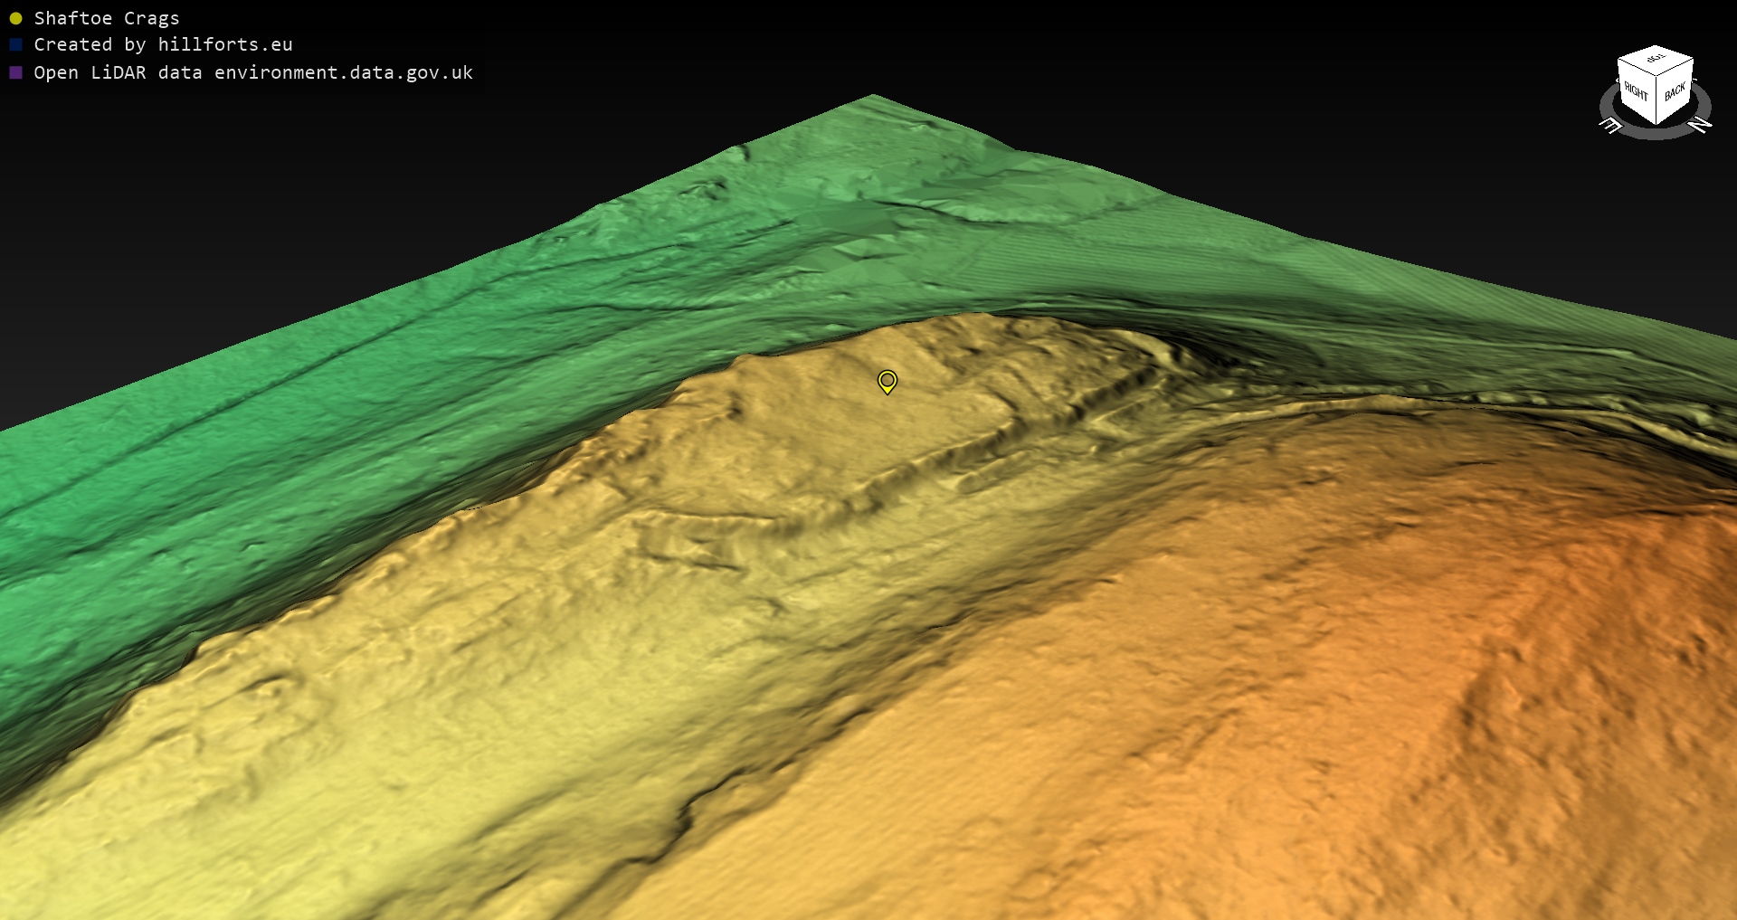Click the cube corner where TOP, RIGHT, BACK meet
The height and width of the screenshot is (920, 1737).
coord(1656,76)
